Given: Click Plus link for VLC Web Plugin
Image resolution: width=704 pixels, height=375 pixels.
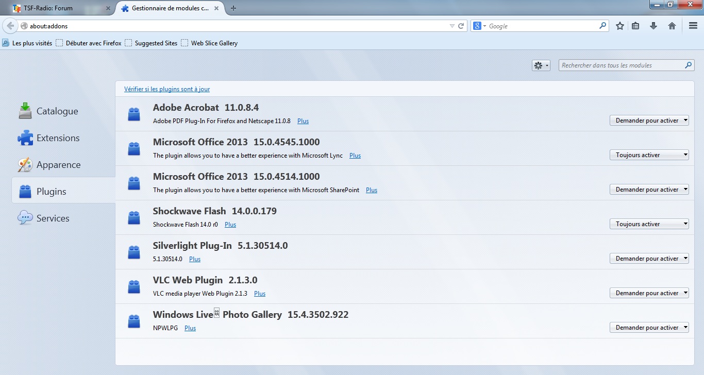Looking at the screenshot, I should tap(260, 294).
